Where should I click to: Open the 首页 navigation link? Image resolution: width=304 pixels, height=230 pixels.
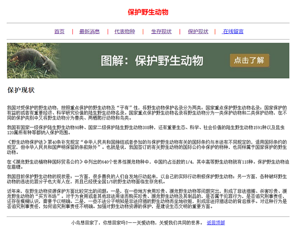(59, 32)
